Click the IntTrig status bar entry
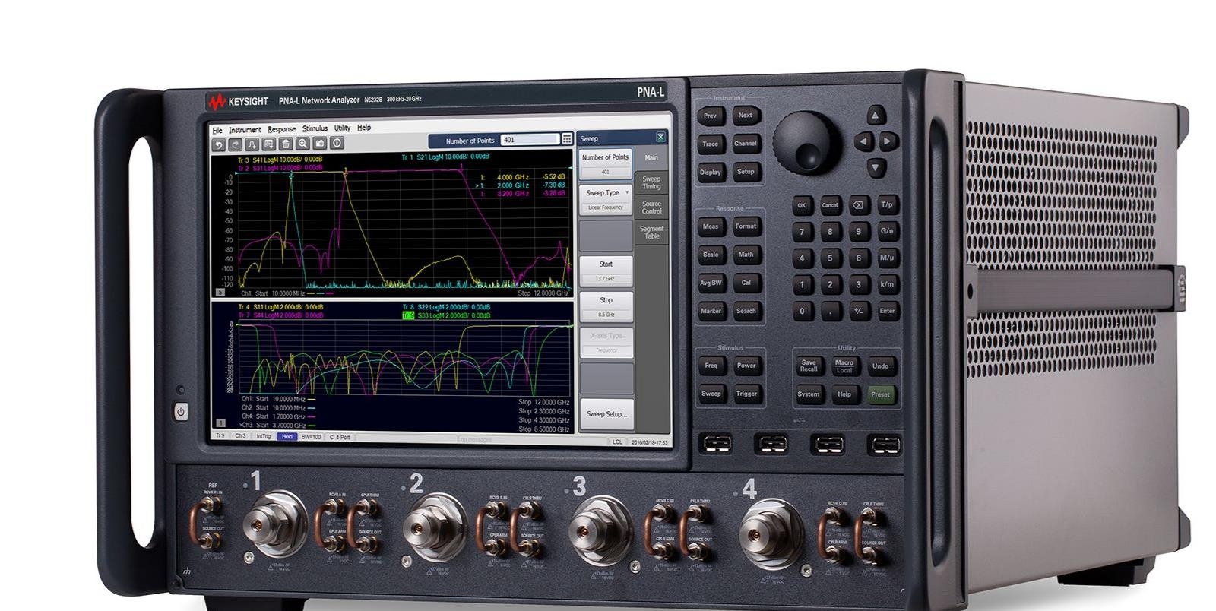Screen dimensions: 1216x611 (263, 437)
